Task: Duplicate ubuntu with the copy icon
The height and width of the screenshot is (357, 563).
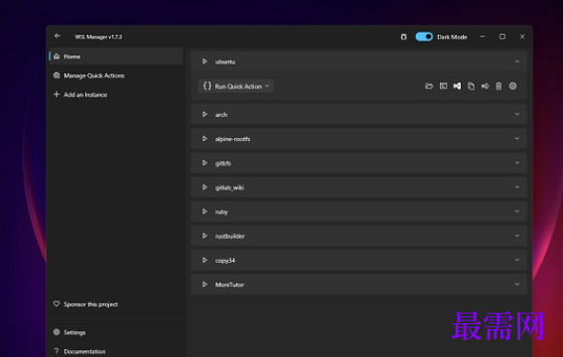Action: point(471,86)
